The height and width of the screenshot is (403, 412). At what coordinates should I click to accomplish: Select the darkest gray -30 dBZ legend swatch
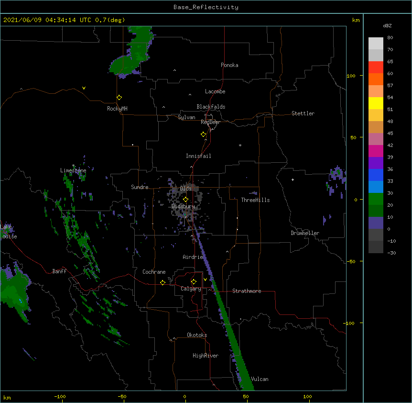(x=376, y=247)
